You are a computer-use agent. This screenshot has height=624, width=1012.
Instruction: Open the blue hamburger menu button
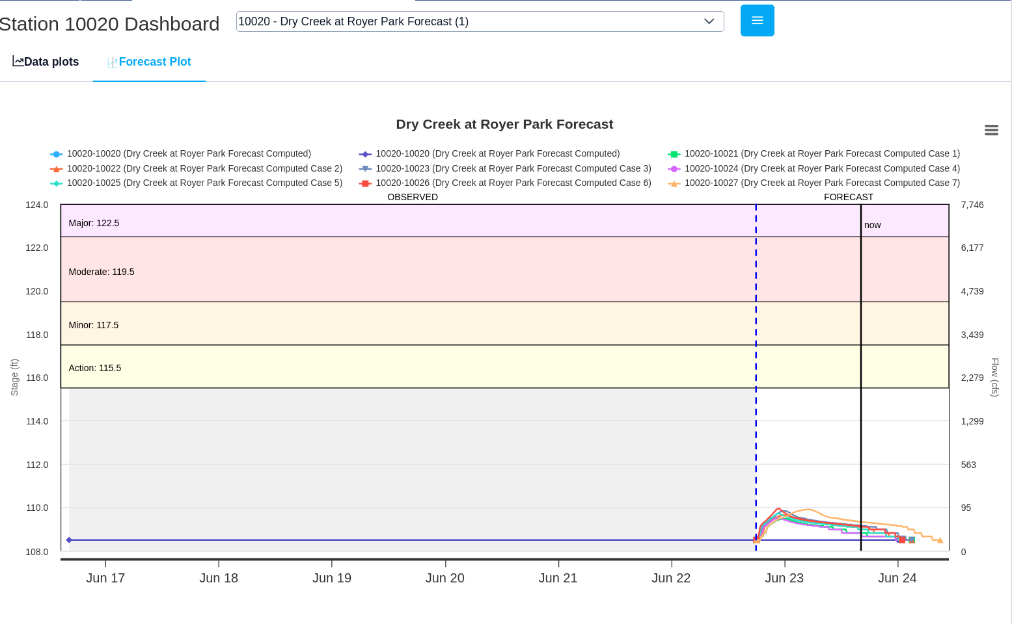pyautogui.click(x=757, y=21)
